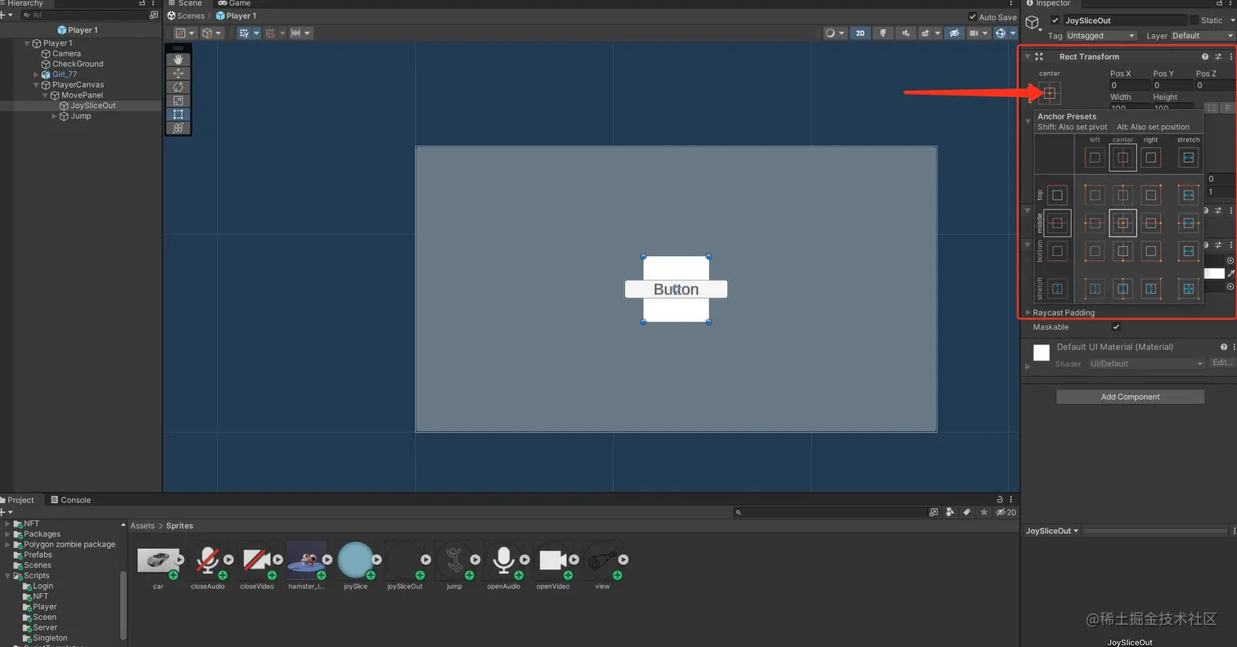The width and height of the screenshot is (1237, 647).
Task: Open shader UI/Default dropdown
Action: pyautogui.click(x=1146, y=363)
